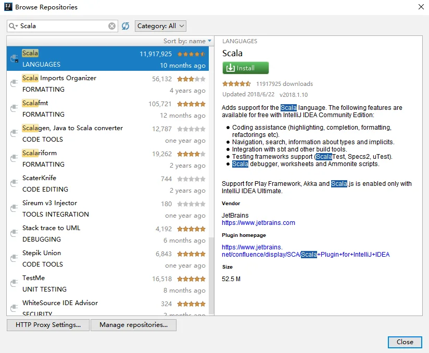Clear the Scala search text
The width and height of the screenshot is (429, 353).
tap(111, 26)
